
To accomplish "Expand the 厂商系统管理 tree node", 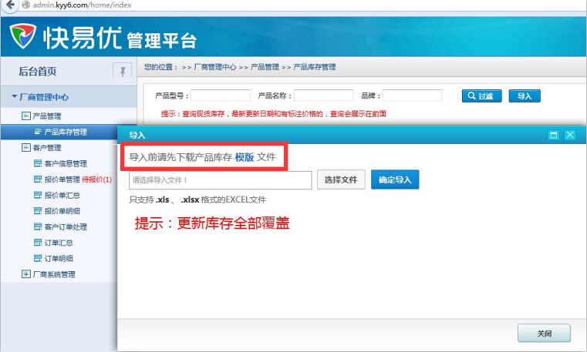I will [25, 274].
